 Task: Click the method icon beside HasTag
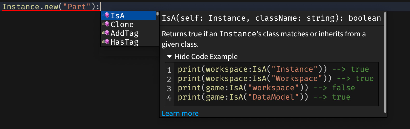click(x=106, y=42)
